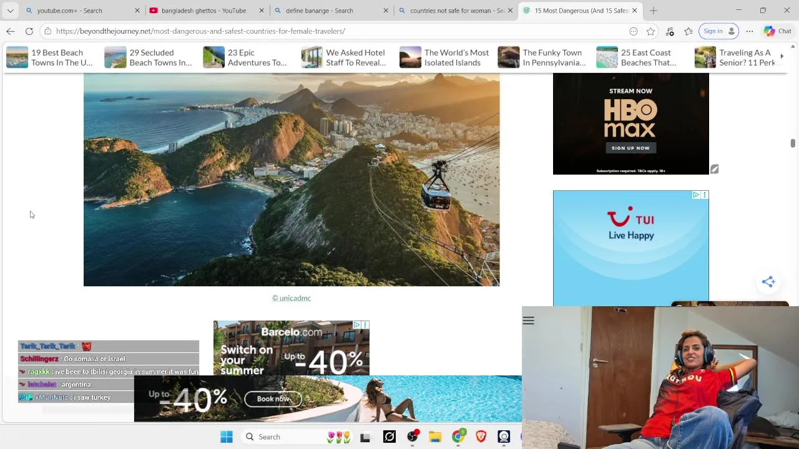Image resolution: width=799 pixels, height=449 pixels.
Task: Click Sign Up Now on HBO Max ad
Action: (630, 148)
